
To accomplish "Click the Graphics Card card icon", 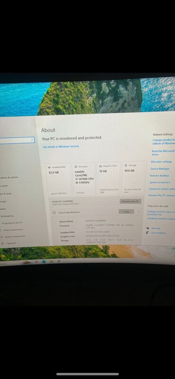I will coord(100,166).
